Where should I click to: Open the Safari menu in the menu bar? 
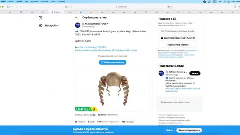coord(3,1)
